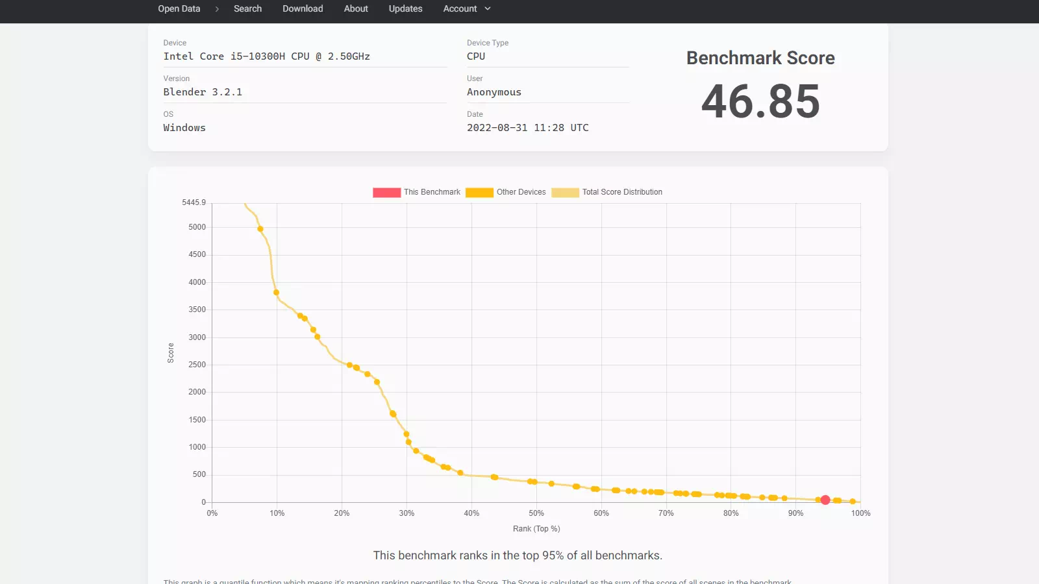Click a yellow data point near the 50% rank
Viewport: 1039px width, 584px height.
pos(532,481)
